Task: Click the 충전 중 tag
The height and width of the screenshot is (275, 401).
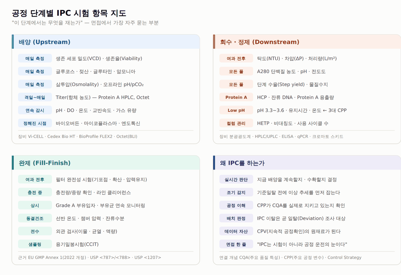Action: click(35, 193)
